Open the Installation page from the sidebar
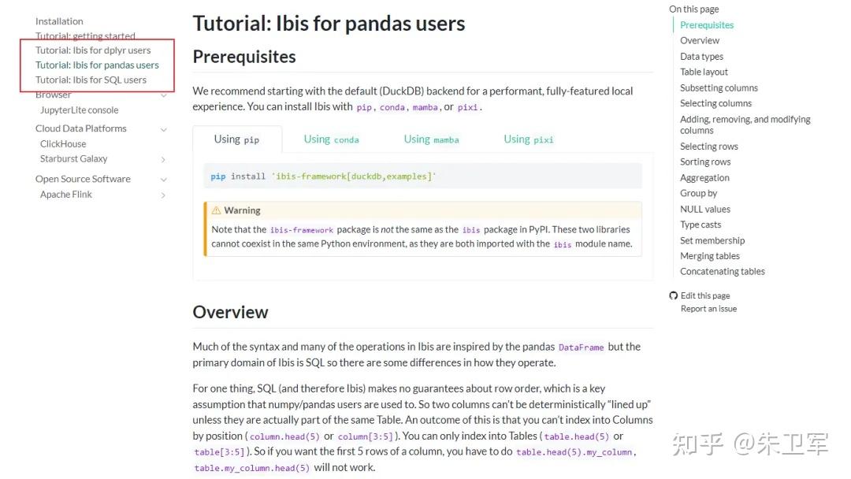Screen dimensions: 851x479 point(59,20)
